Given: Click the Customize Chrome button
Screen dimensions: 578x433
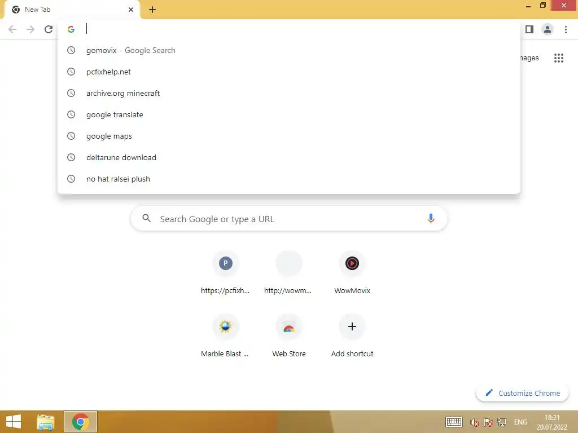Looking at the screenshot, I should click(x=522, y=393).
